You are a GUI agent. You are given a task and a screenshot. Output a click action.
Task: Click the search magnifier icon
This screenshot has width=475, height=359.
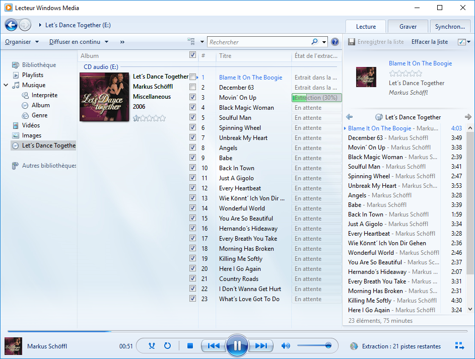coord(315,42)
